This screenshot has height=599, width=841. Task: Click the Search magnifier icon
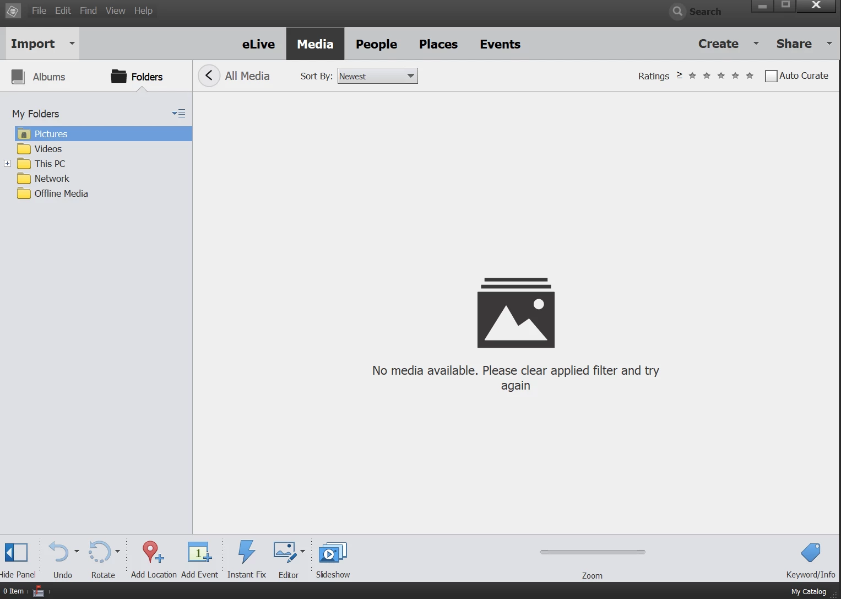pyautogui.click(x=677, y=11)
